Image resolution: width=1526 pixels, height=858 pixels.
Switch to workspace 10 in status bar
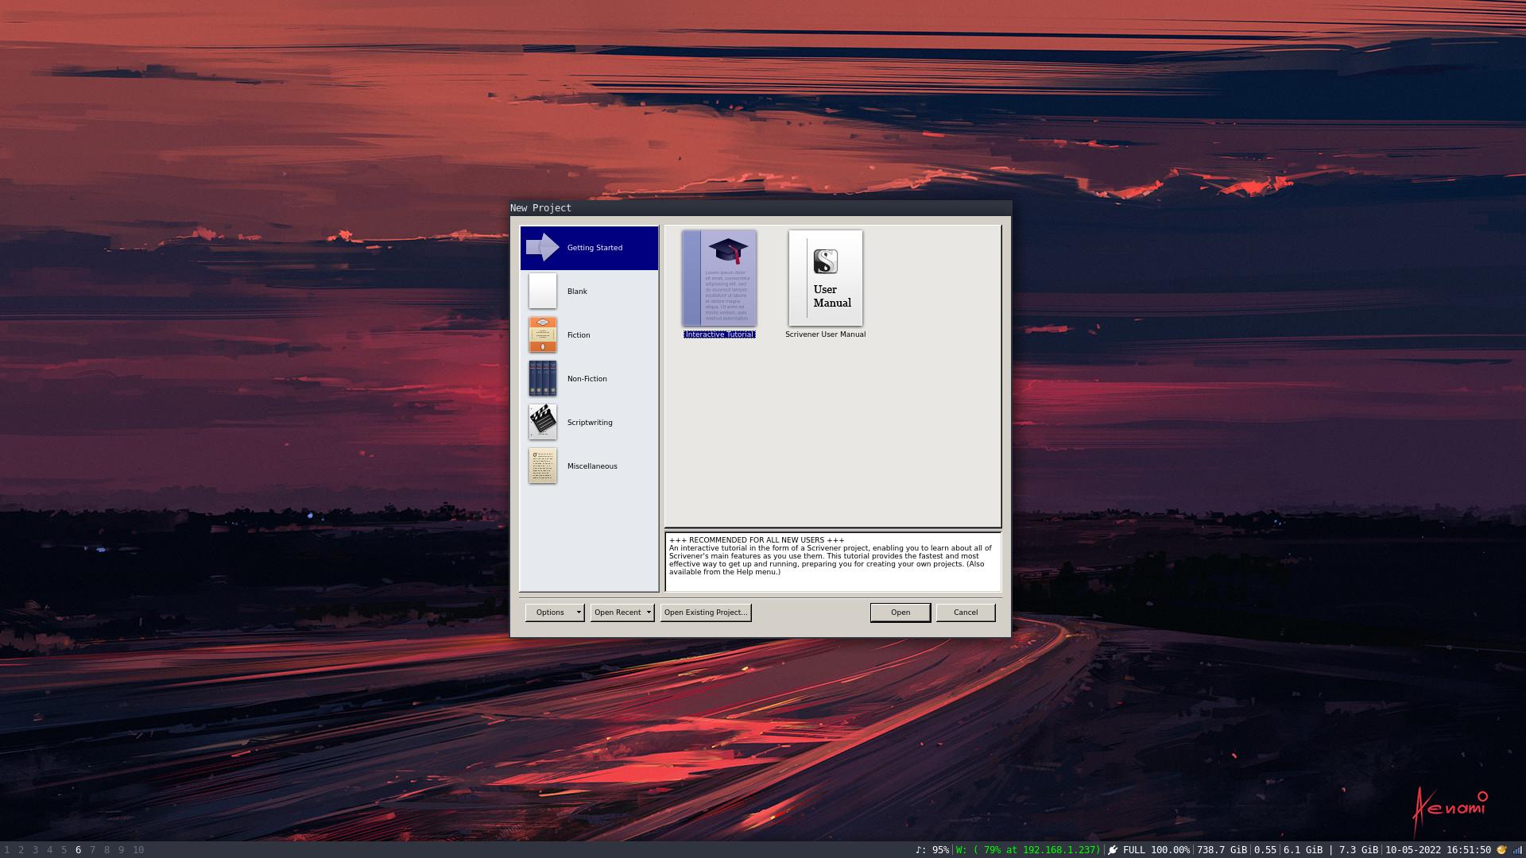138,850
